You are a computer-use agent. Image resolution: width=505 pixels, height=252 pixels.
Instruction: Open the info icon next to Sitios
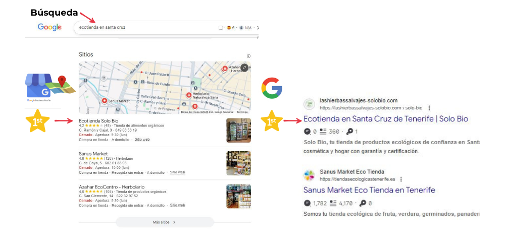(x=248, y=56)
